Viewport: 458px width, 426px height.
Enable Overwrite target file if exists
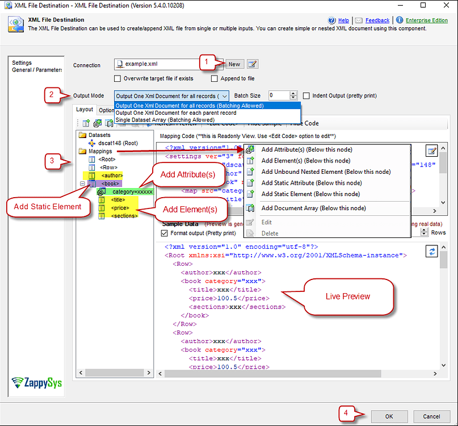pos(117,78)
